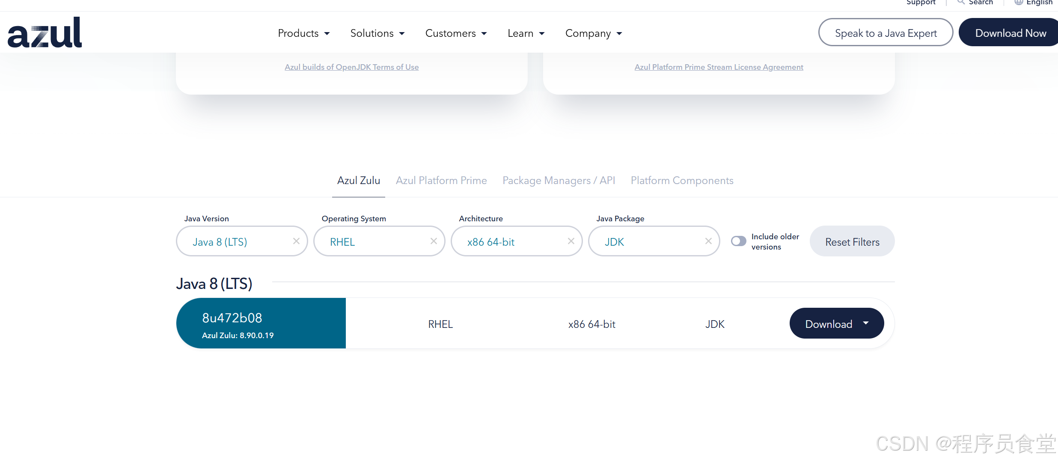Click the Azul Zulu: 8.90.0.19 text
Viewport: 1058px width, 461px height.
point(238,335)
